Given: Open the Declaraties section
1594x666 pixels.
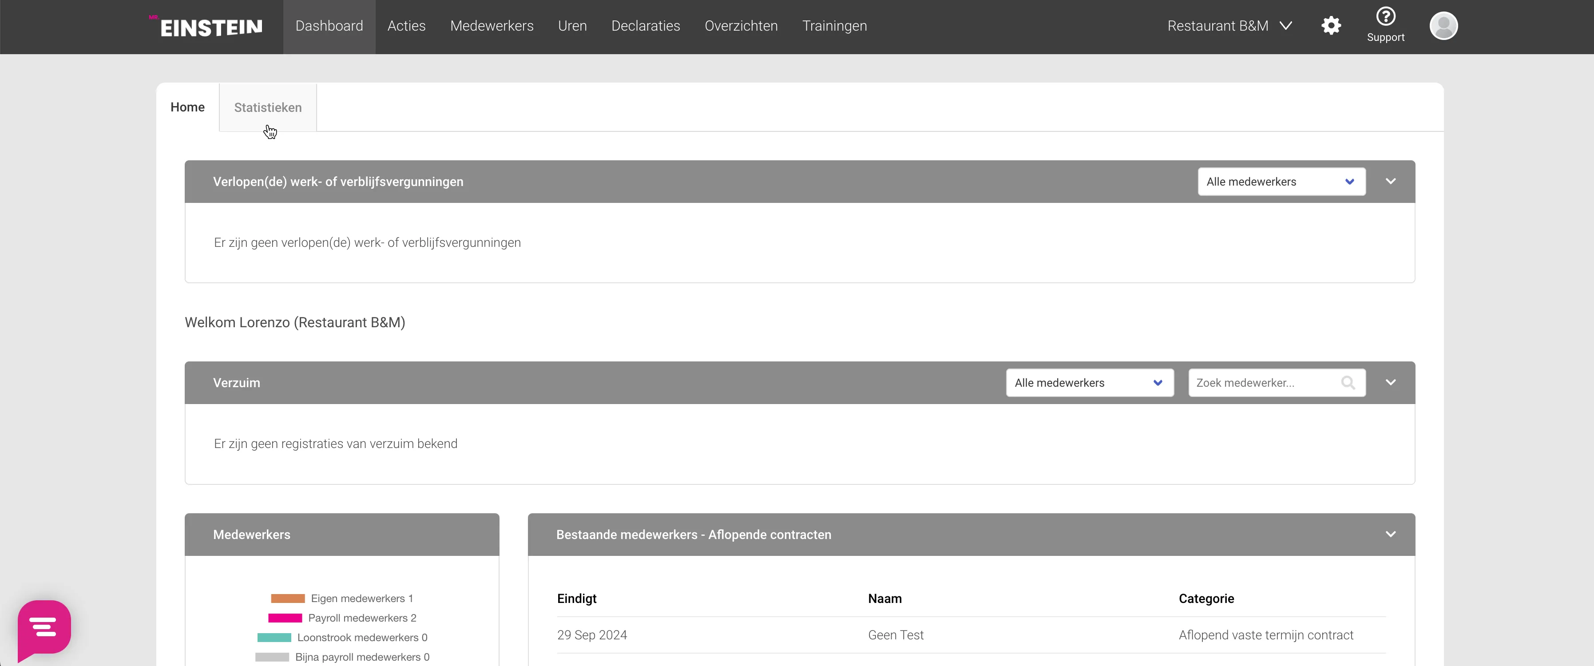Looking at the screenshot, I should click(x=646, y=25).
